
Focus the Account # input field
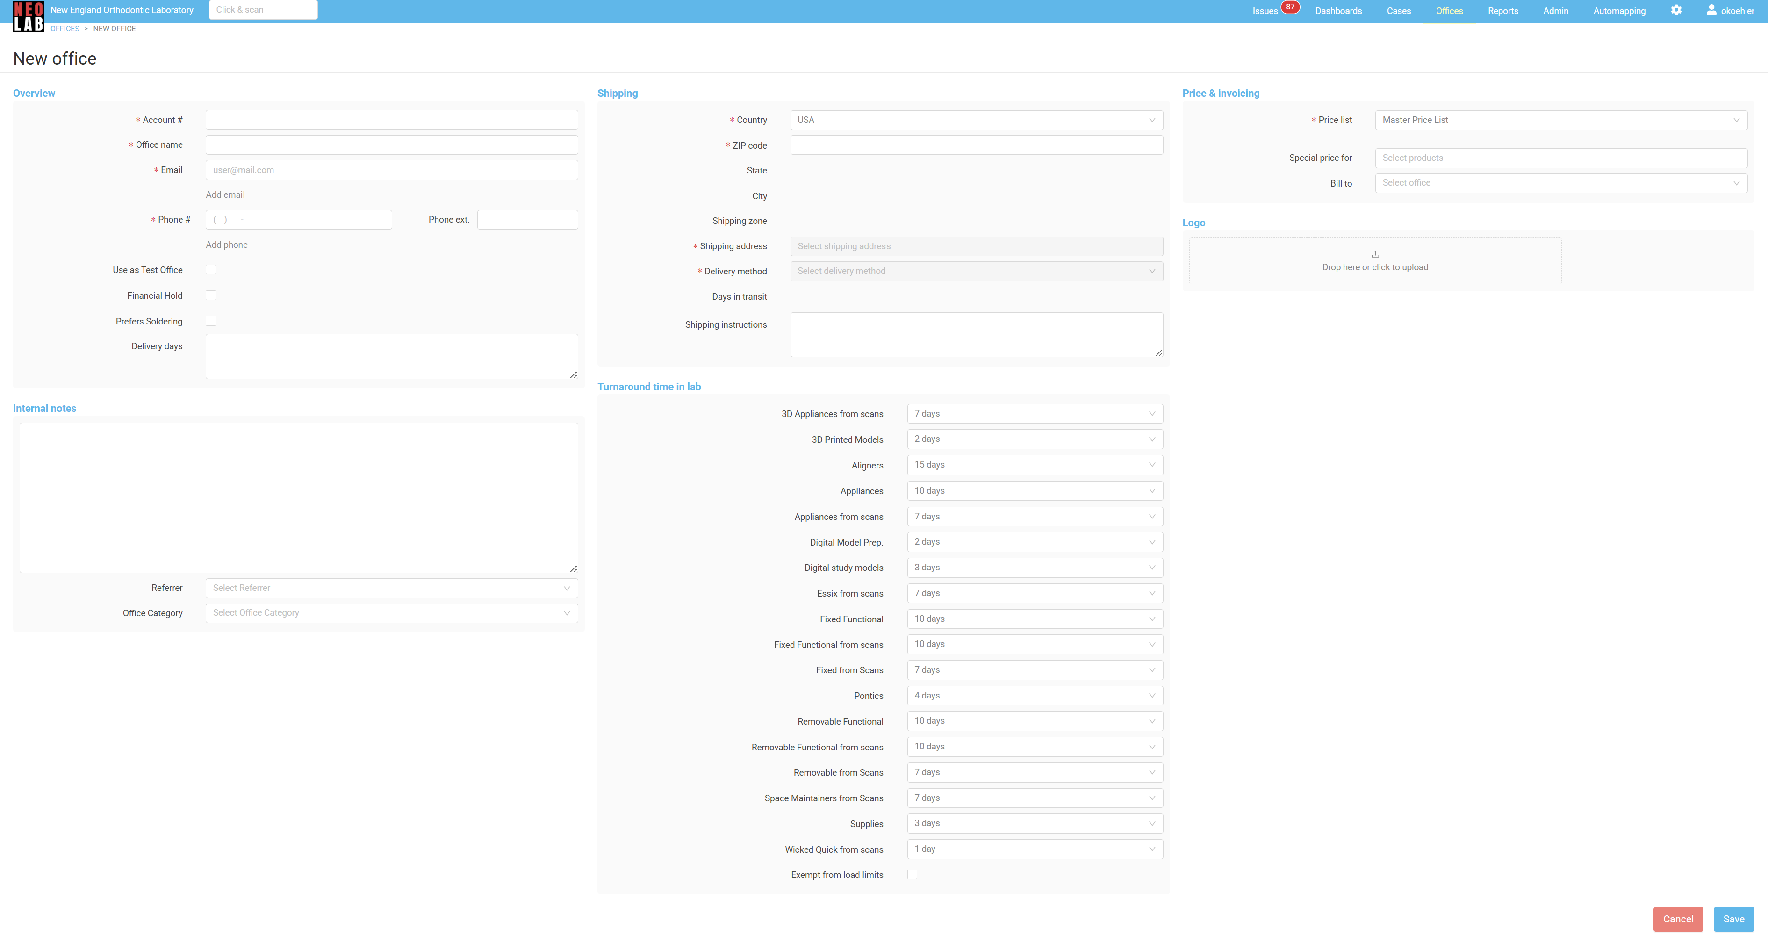391,120
